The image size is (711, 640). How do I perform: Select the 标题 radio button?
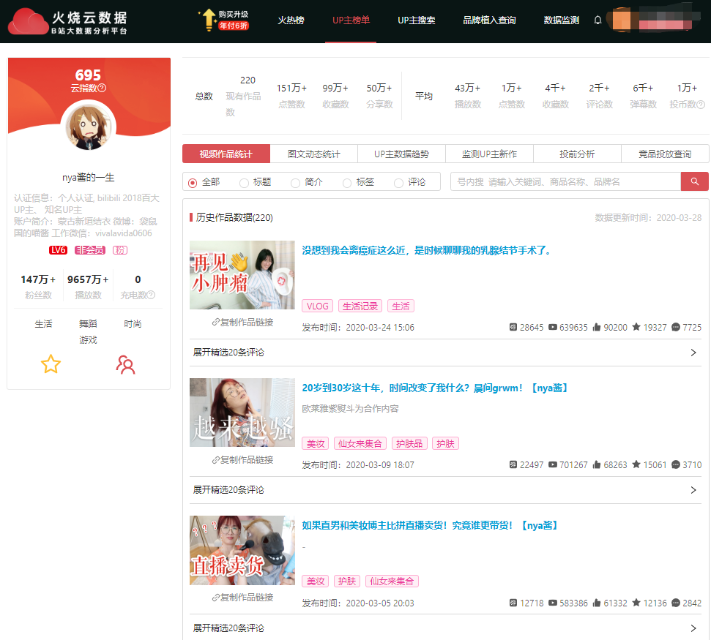click(244, 182)
